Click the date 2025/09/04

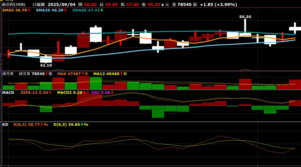pos(61,4)
